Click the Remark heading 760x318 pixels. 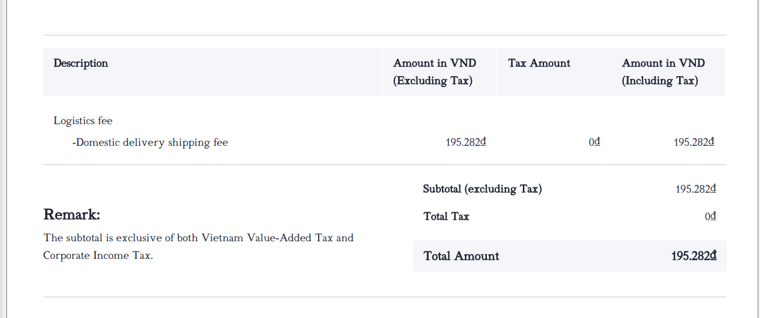pyautogui.click(x=72, y=214)
